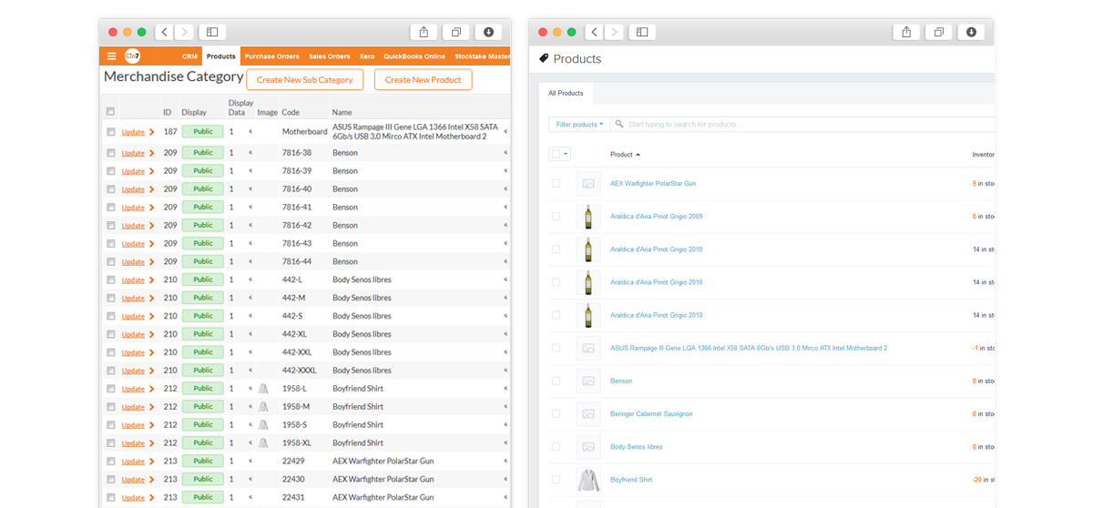Tick checkbox for Araldica Pinot Grigio 2009
The height and width of the screenshot is (508, 1093).
click(x=556, y=217)
